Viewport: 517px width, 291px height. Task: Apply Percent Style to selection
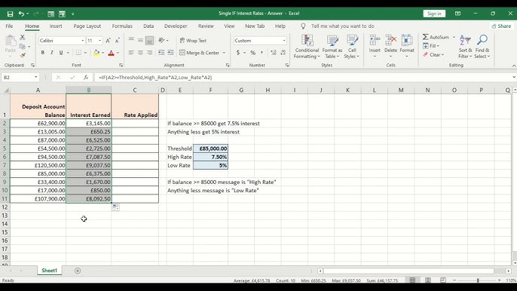click(253, 53)
